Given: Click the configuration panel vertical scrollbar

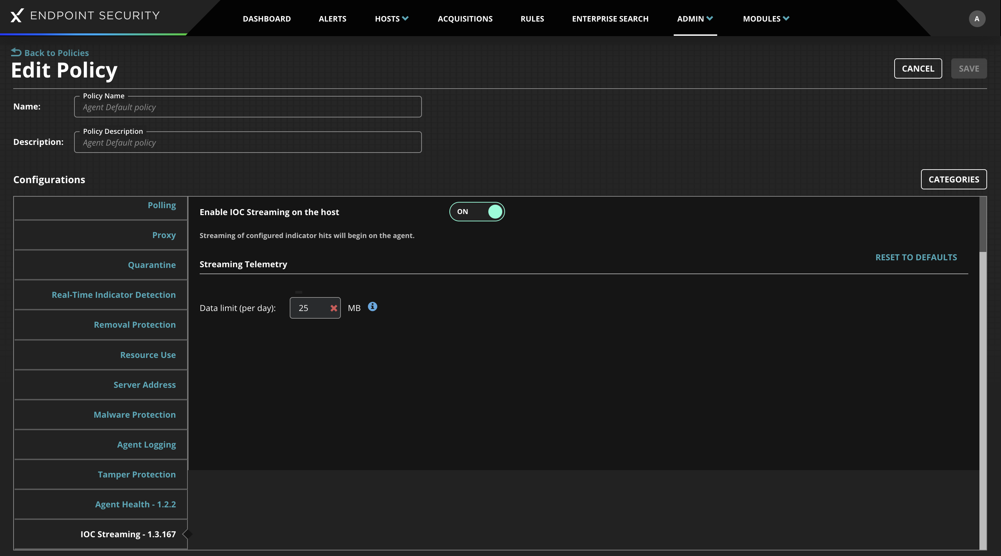Looking at the screenshot, I should [x=983, y=373].
